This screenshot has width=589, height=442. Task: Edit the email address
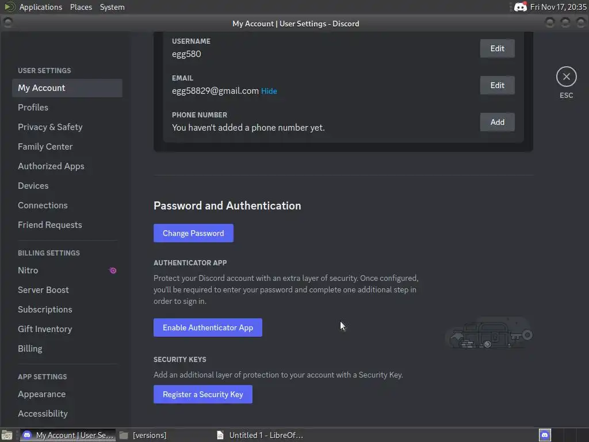click(x=497, y=85)
